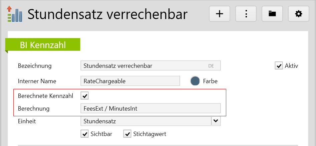
Task: Disable the Stichtagwert checkbox
Action: 127,134
